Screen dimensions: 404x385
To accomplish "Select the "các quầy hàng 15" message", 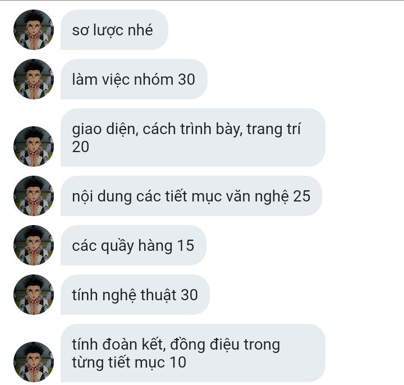I will (x=134, y=245).
